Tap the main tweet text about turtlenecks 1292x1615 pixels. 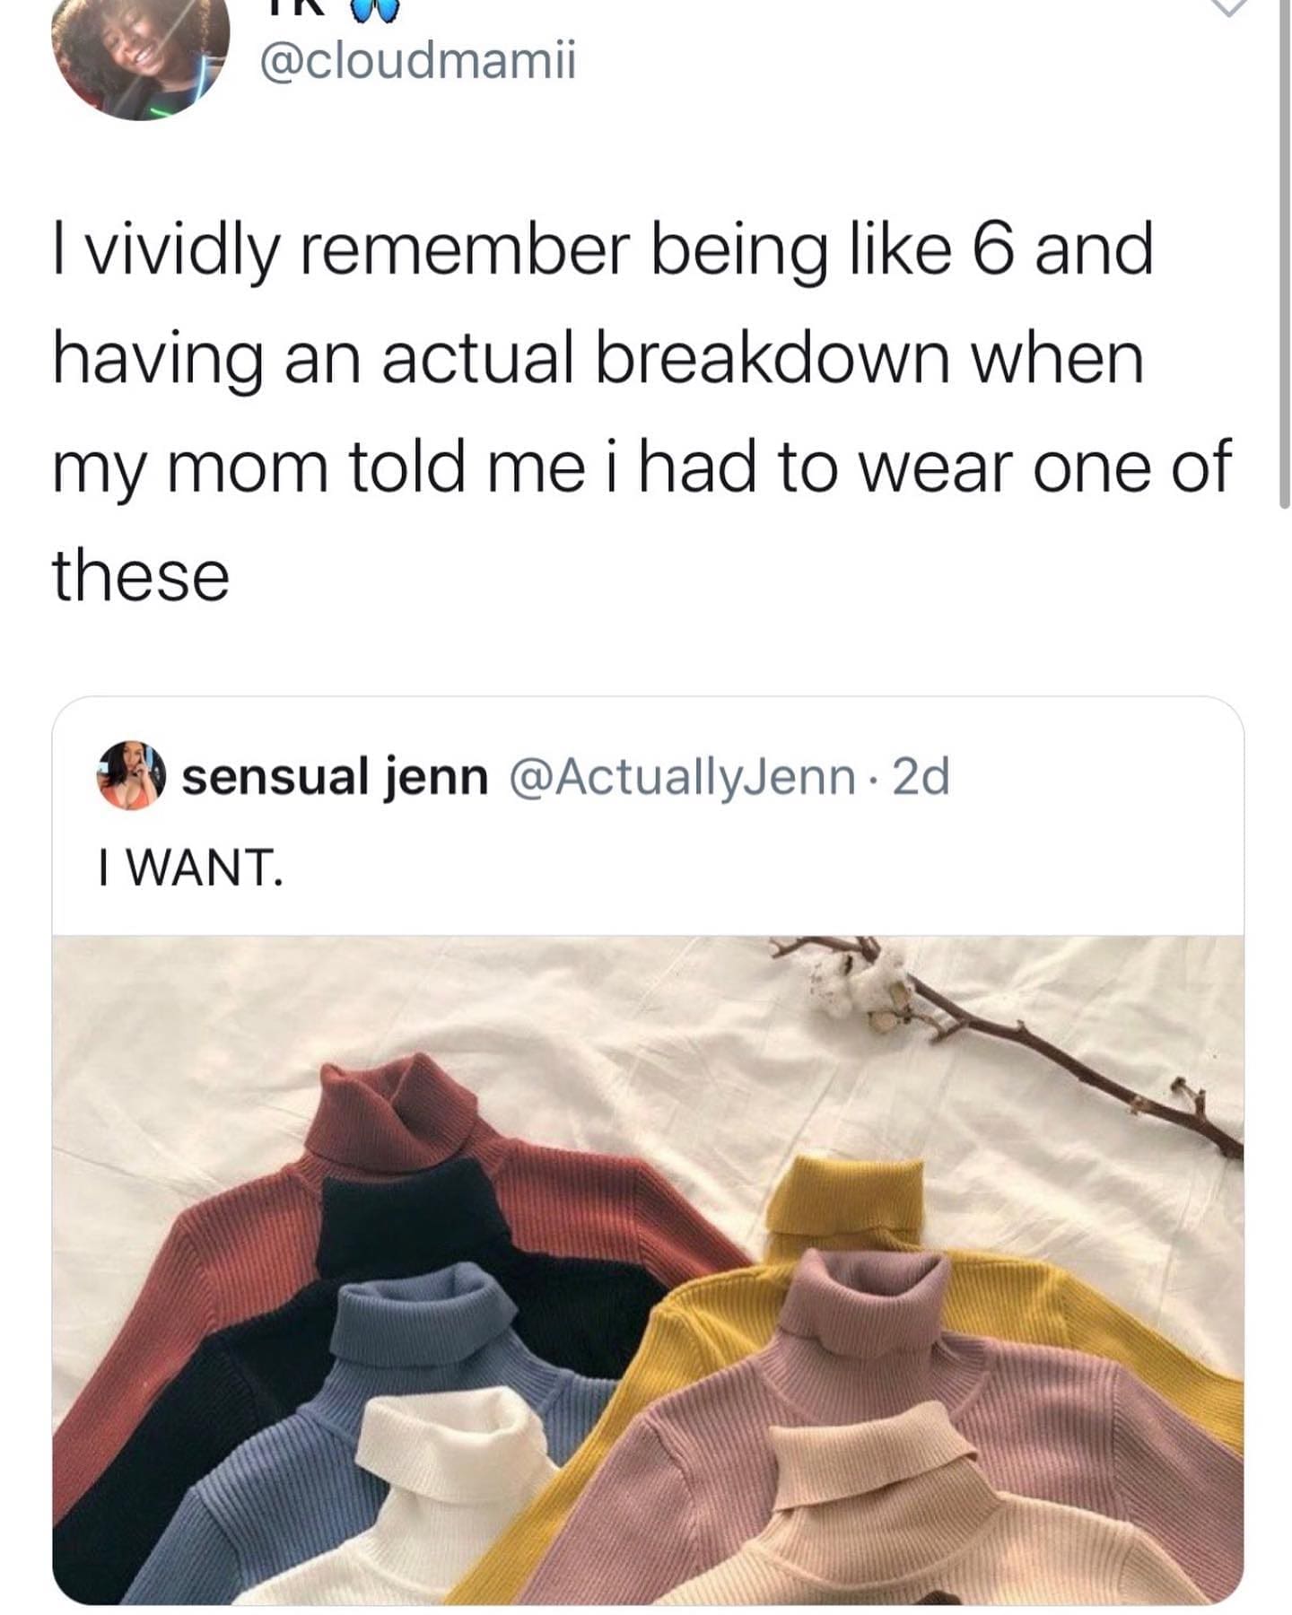pyautogui.click(x=642, y=412)
